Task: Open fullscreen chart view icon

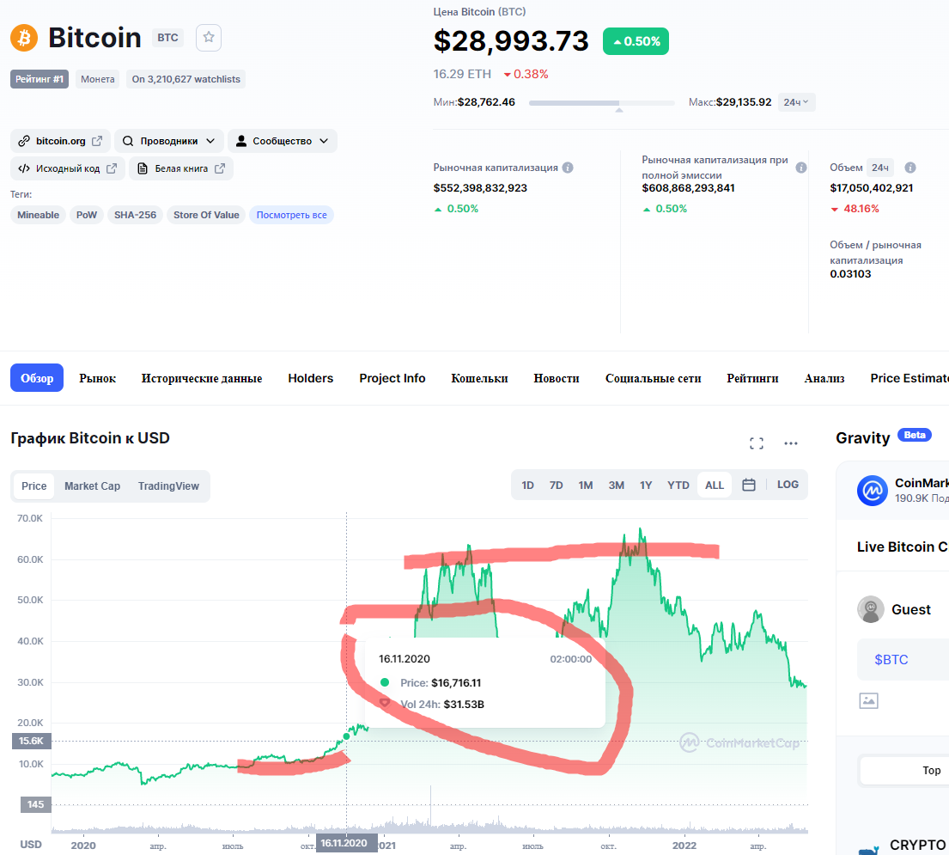Action: [757, 443]
